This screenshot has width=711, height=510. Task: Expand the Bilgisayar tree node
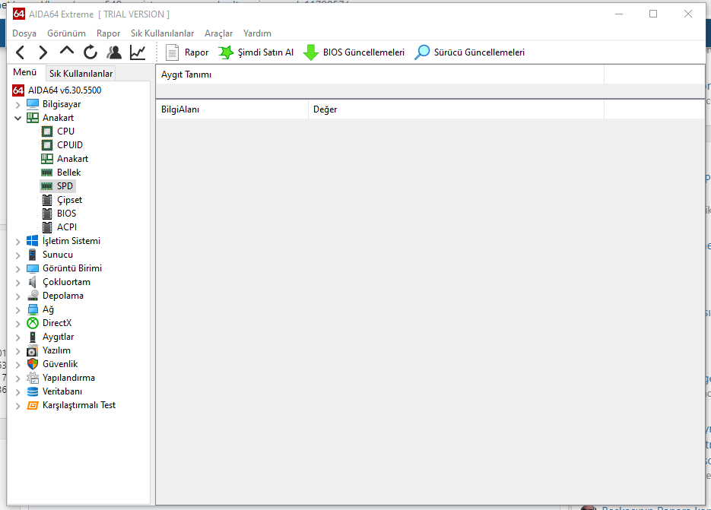[x=17, y=105]
